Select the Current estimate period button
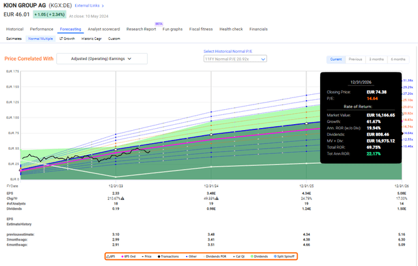418x266 pixels. pyautogui.click(x=336, y=59)
